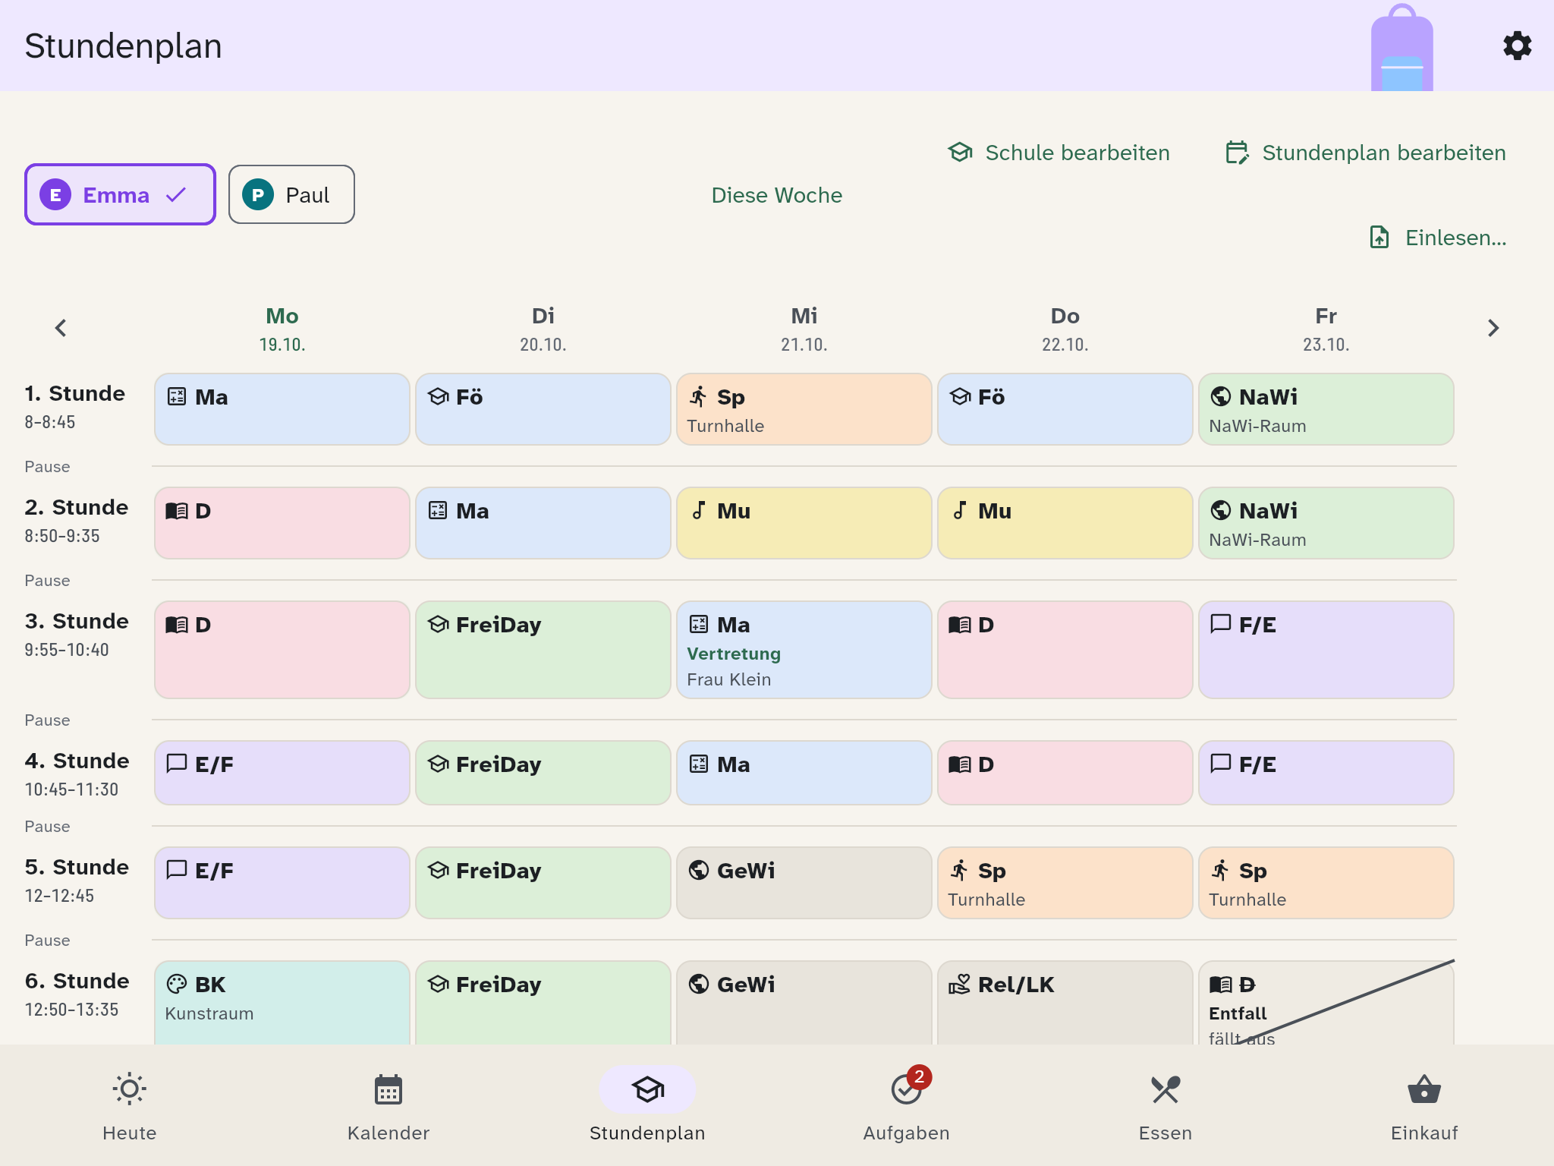The width and height of the screenshot is (1554, 1166).
Task: Click the Stundenplan tab graduation cap icon
Action: pyautogui.click(x=647, y=1089)
